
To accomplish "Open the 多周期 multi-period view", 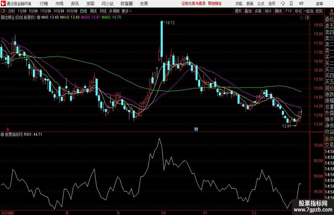I will coord(114,11).
